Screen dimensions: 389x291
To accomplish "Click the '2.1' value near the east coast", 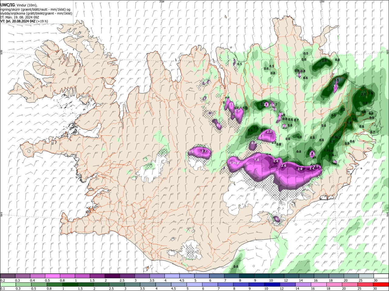I will [x=363, y=95].
